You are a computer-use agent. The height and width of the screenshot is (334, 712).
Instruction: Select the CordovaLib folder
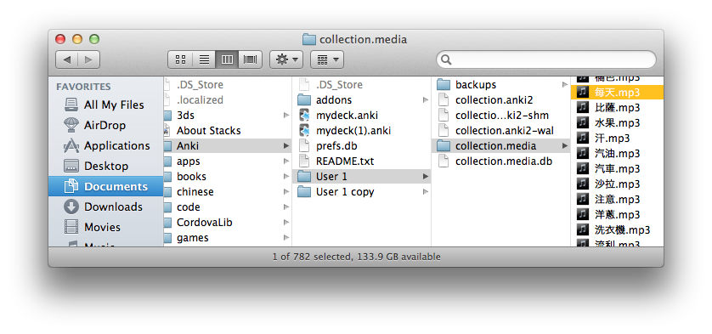tap(228, 222)
